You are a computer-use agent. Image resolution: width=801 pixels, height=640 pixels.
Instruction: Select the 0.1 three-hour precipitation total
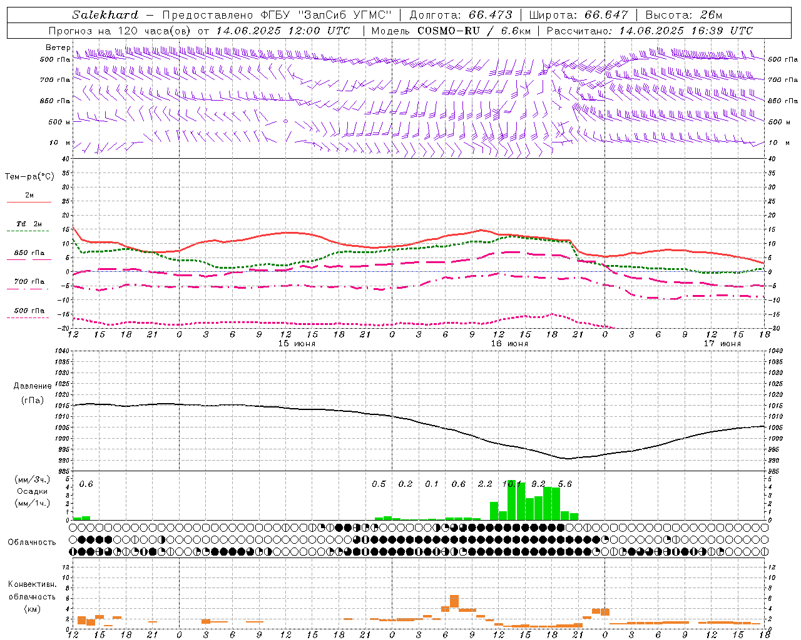432,484
